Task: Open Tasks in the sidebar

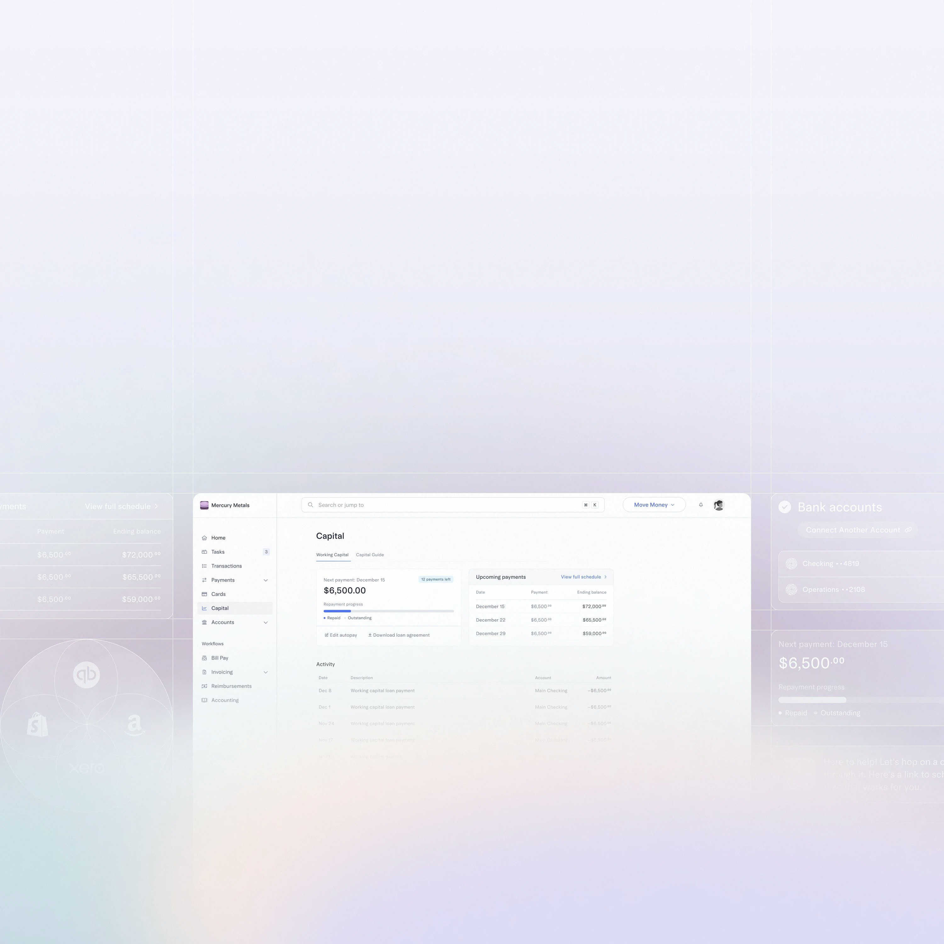Action: click(x=235, y=552)
